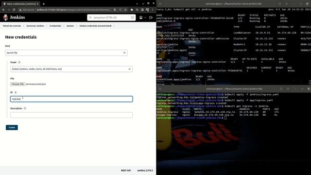Click the empty Description input field
Viewport: 311px width, 175px height.
(71, 115)
